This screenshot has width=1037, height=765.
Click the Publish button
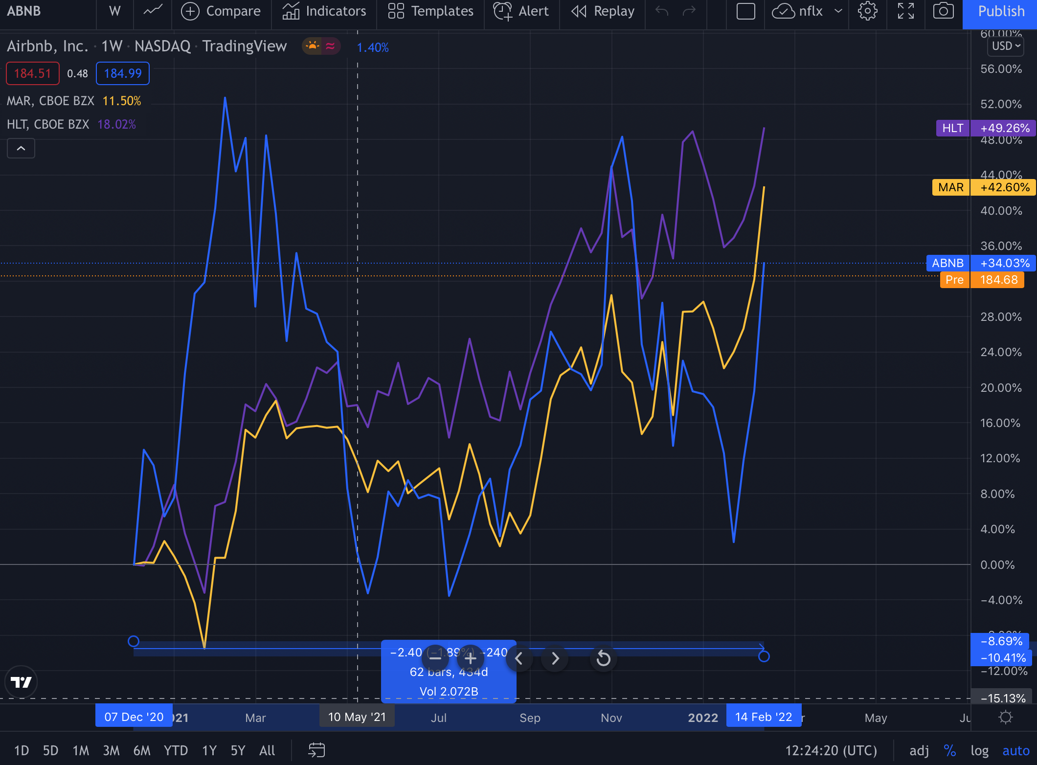click(x=1000, y=12)
